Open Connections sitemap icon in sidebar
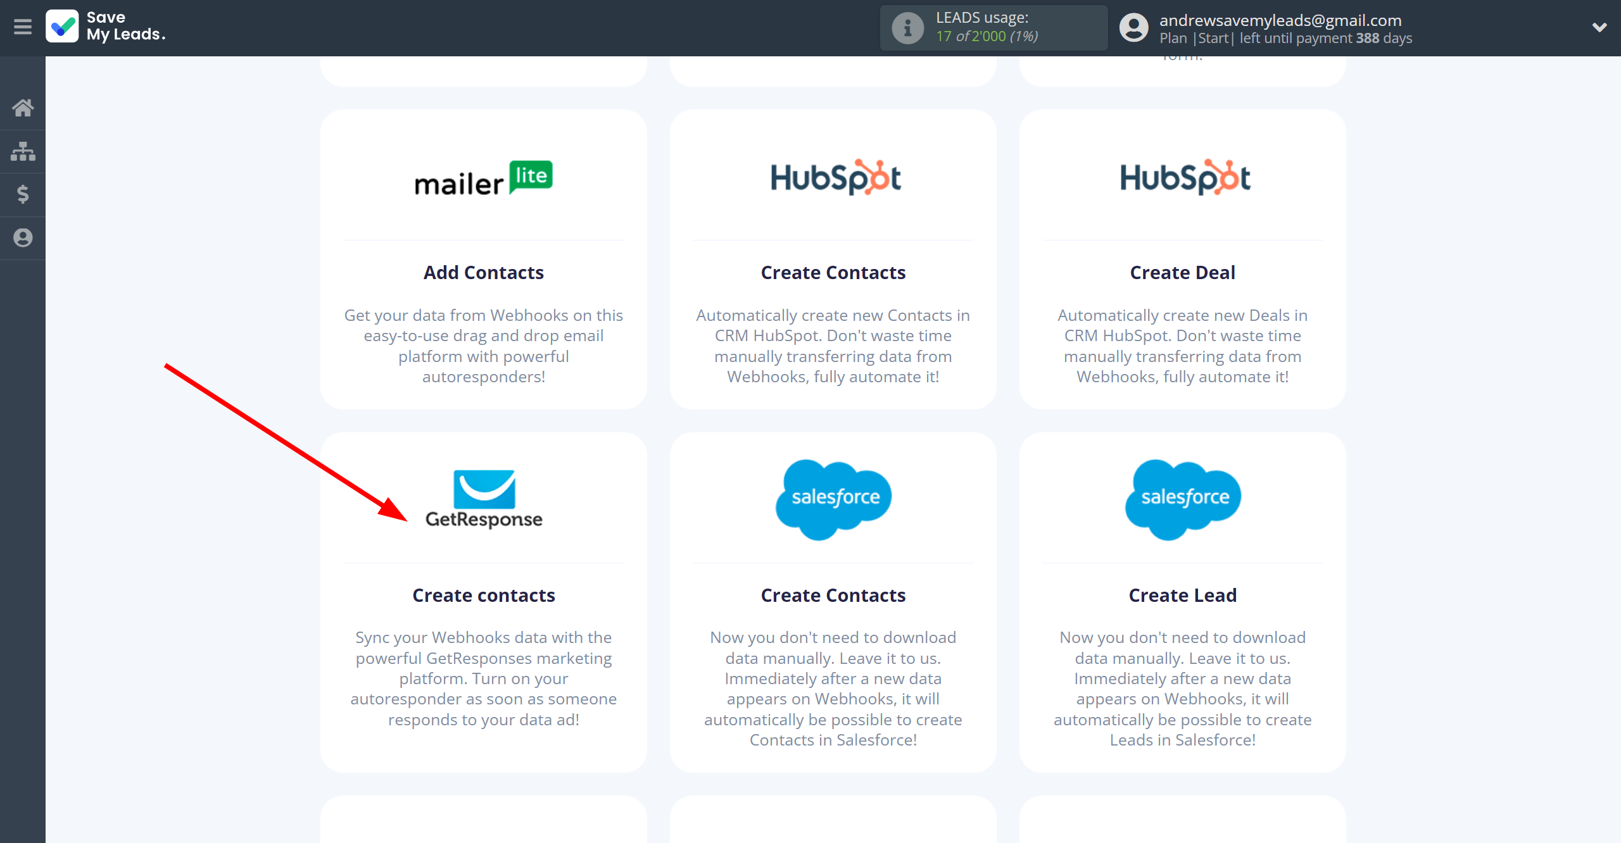1621x843 pixels. (x=23, y=151)
